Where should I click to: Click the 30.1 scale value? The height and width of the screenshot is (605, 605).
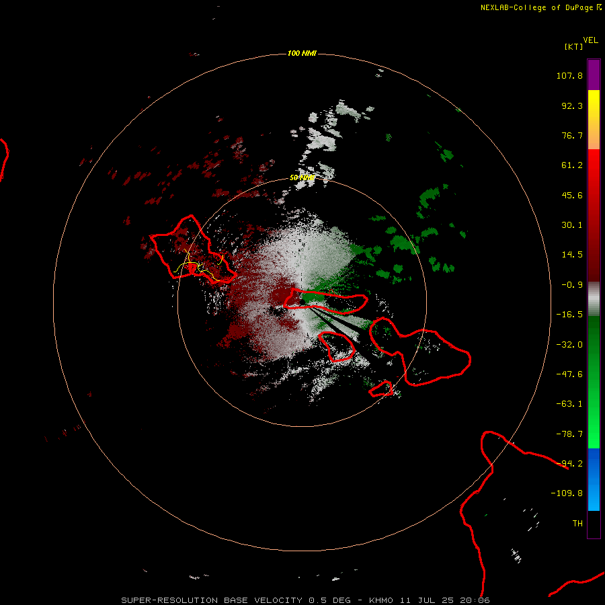[x=572, y=225]
